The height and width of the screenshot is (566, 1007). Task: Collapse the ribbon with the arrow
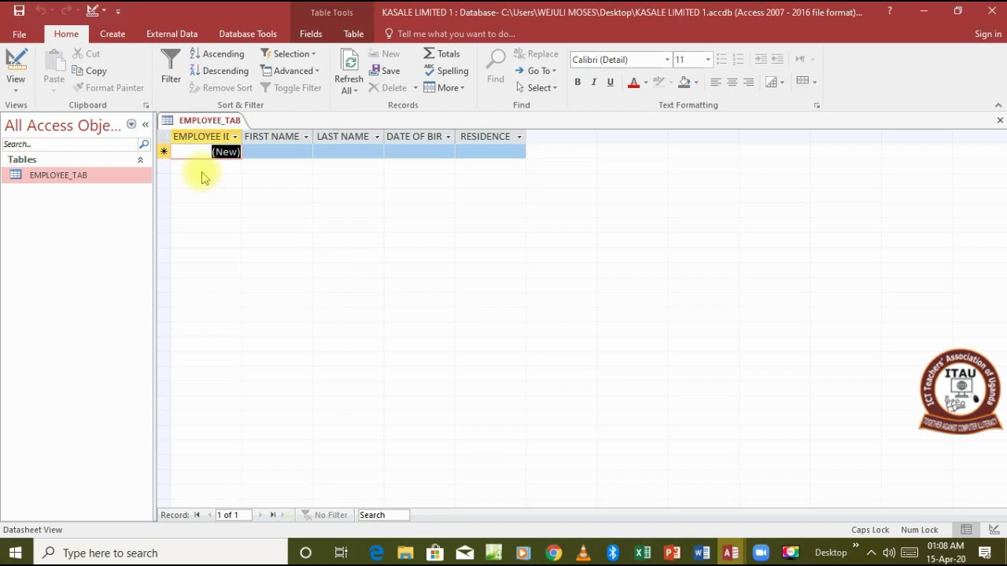998,105
